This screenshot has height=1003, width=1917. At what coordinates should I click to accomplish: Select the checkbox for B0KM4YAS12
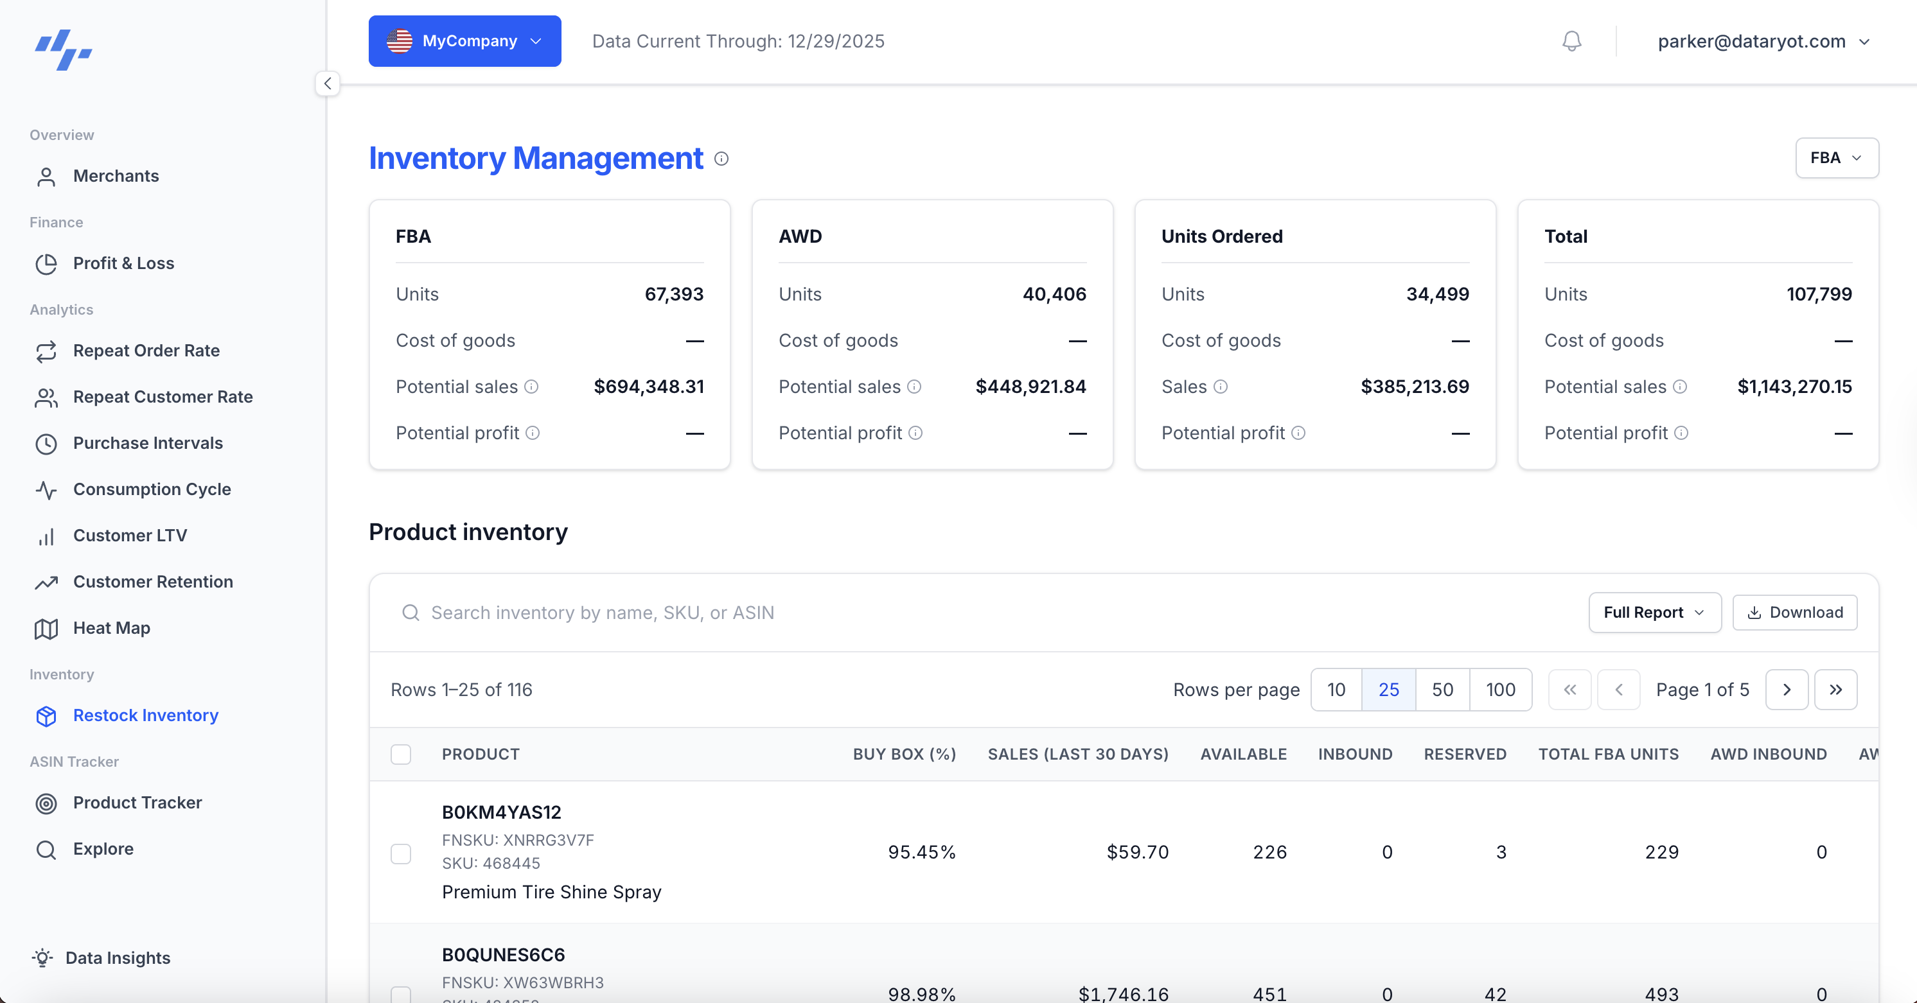(401, 853)
